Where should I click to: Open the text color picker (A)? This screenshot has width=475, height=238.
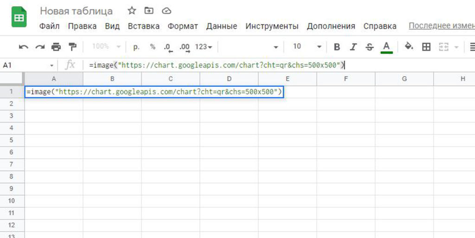pyautogui.click(x=386, y=47)
